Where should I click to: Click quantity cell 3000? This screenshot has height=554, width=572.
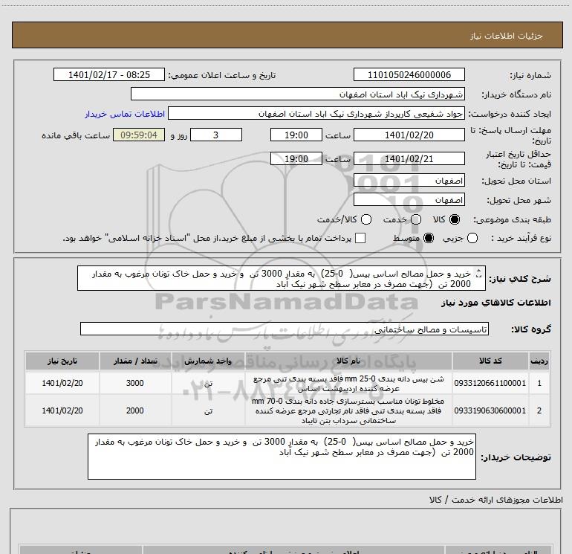(x=135, y=383)
